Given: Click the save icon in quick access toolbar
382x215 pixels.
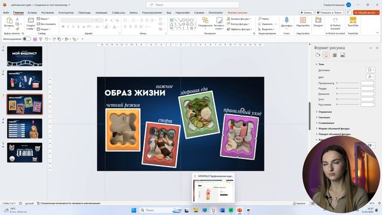Looking at the screenshot, I should 35,39.
